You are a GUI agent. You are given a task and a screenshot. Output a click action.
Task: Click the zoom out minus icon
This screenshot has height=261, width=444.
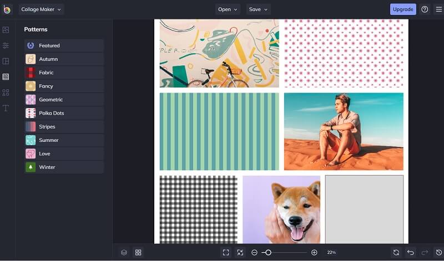click(x=254, y=252)
